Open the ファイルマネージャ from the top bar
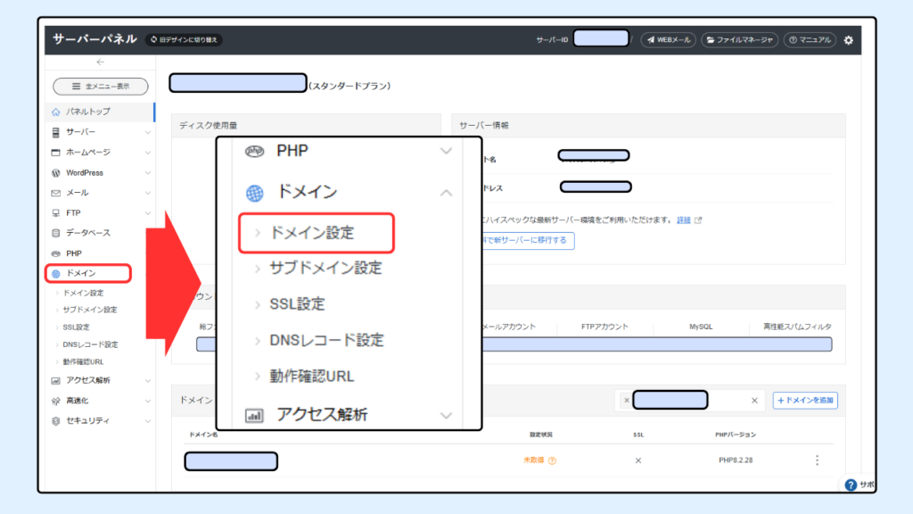 click(740, 40)
